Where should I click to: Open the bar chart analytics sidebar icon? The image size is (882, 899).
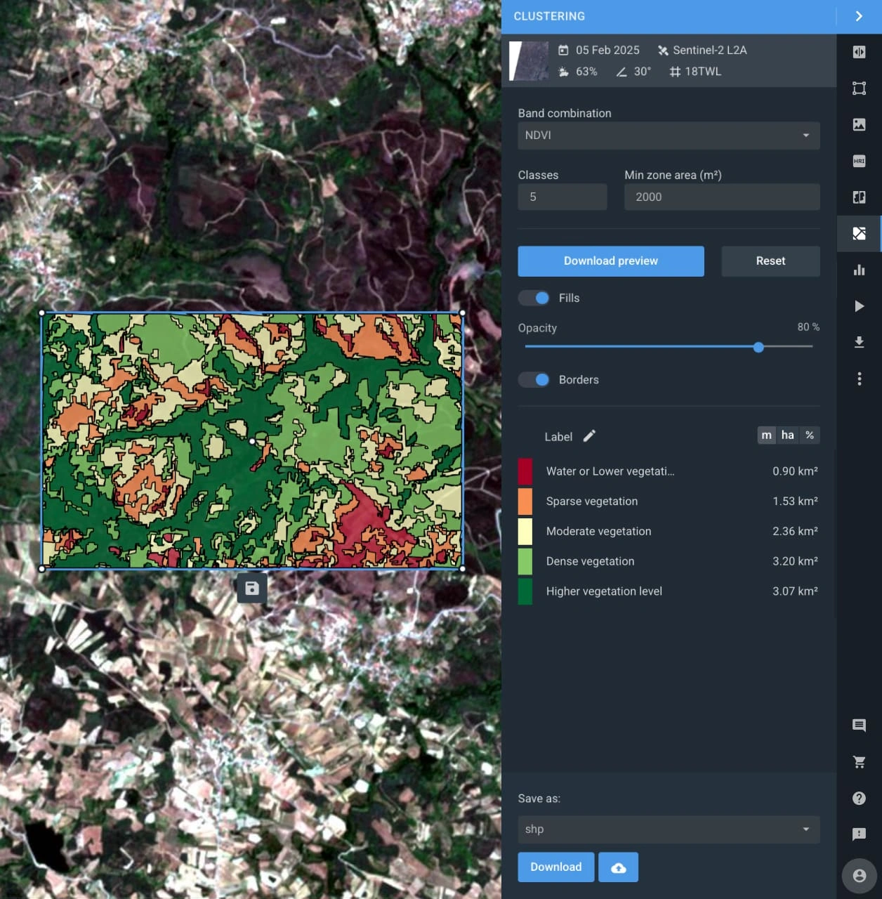click(x=859, y=270)
